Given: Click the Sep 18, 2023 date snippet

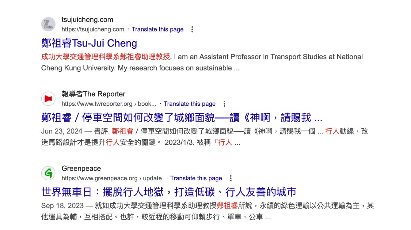Looking at the screenshot, I should point(62,206).
